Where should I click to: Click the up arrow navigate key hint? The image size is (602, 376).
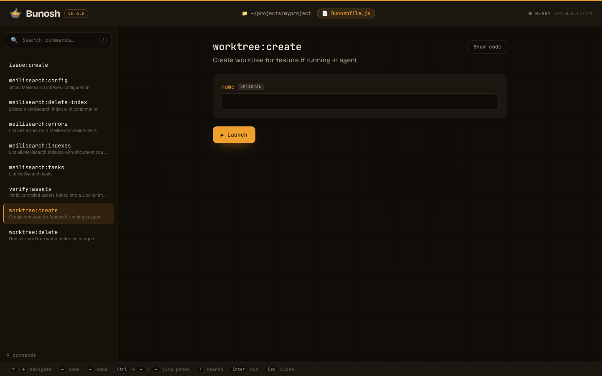pyautogui.click(x=13, y=369)
